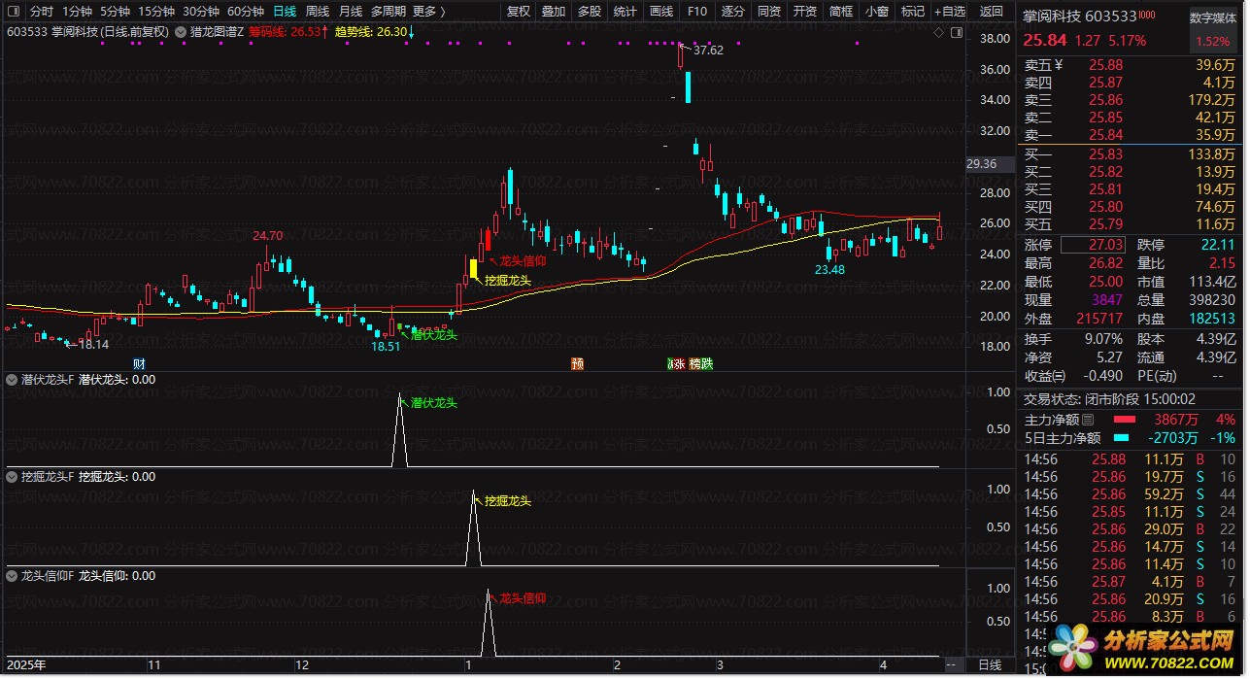Open the 主力净额 detail list icon
Viewport: 1250px width, 679px height.
coord(1088,420)
